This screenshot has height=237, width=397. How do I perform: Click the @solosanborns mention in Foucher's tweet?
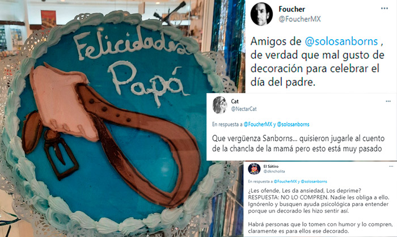[x=341, y=41]
